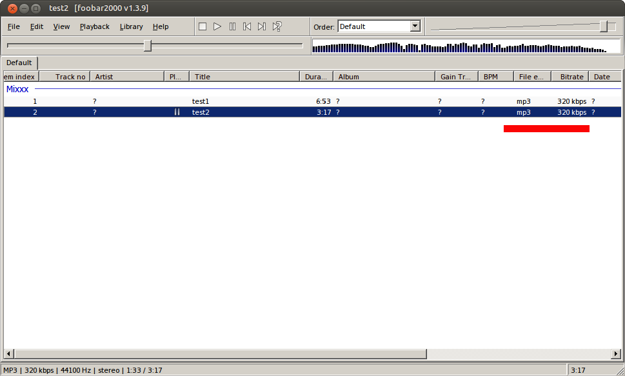Click the status bar playback info
625x376 pixels.
pyautogui.click(x=83, y=370)
